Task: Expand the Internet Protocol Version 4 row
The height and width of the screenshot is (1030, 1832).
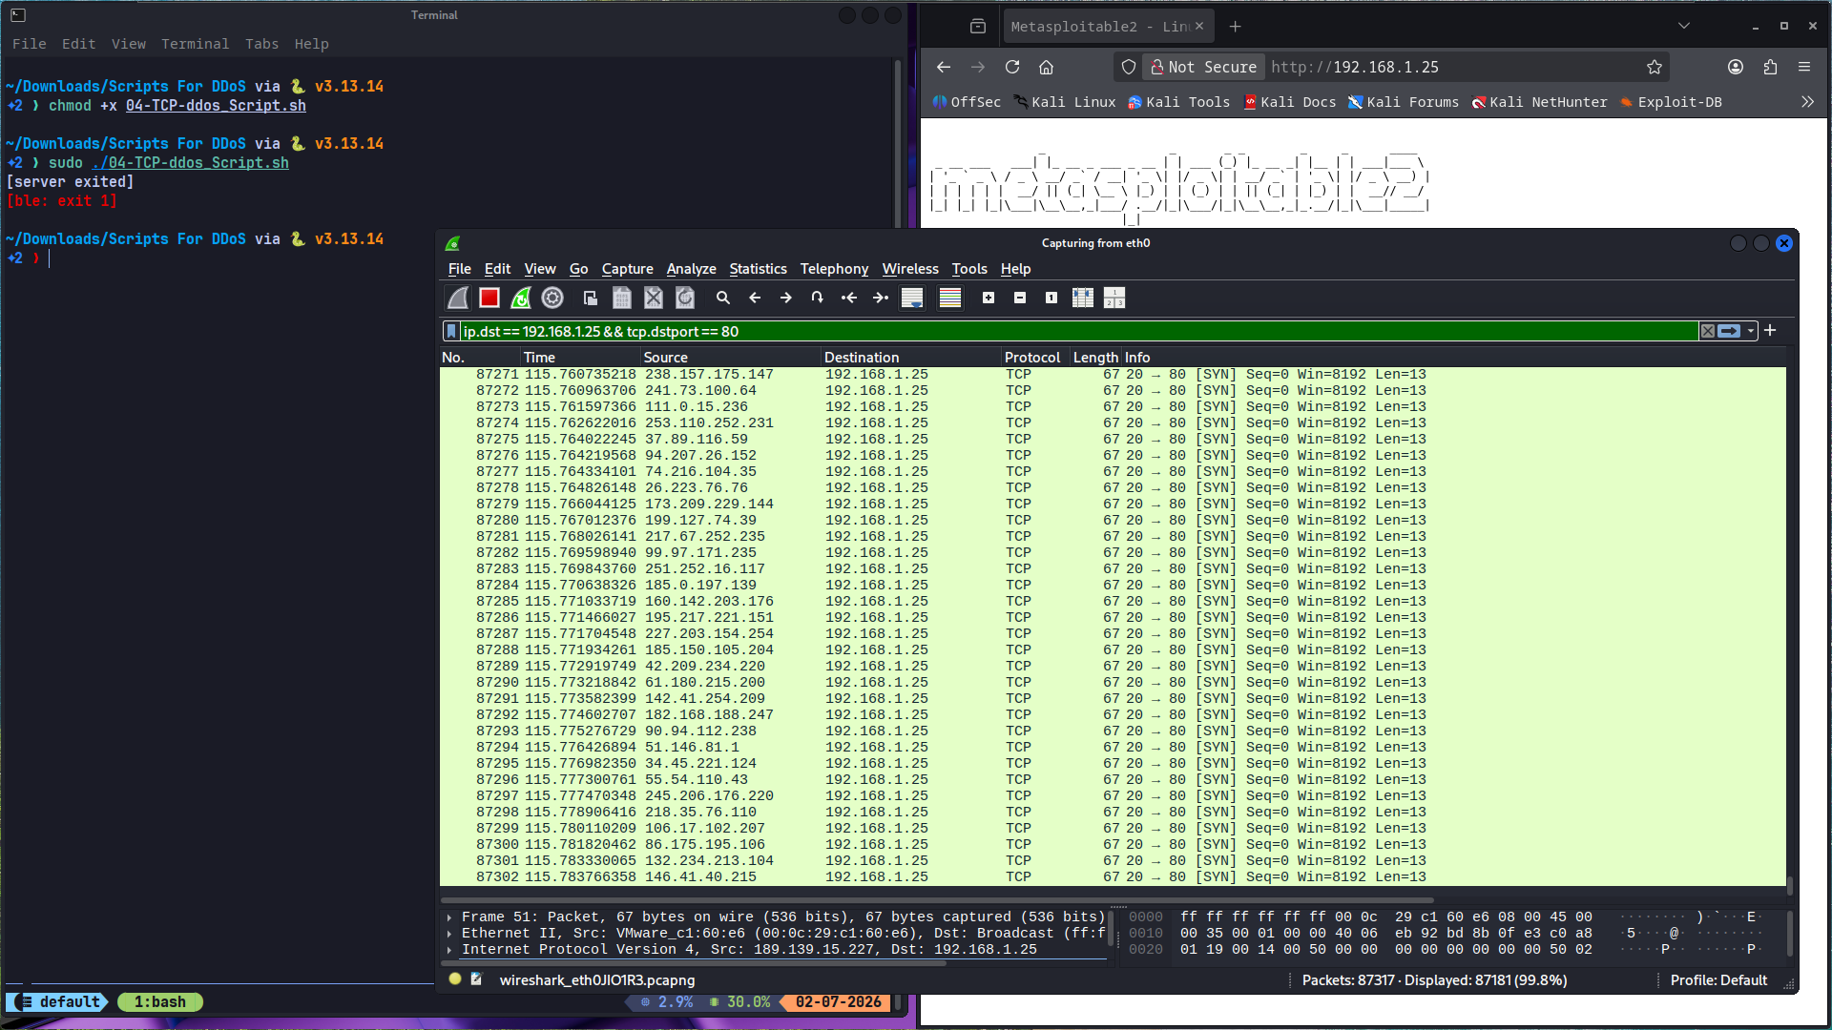Action: [x=449, y=950]
